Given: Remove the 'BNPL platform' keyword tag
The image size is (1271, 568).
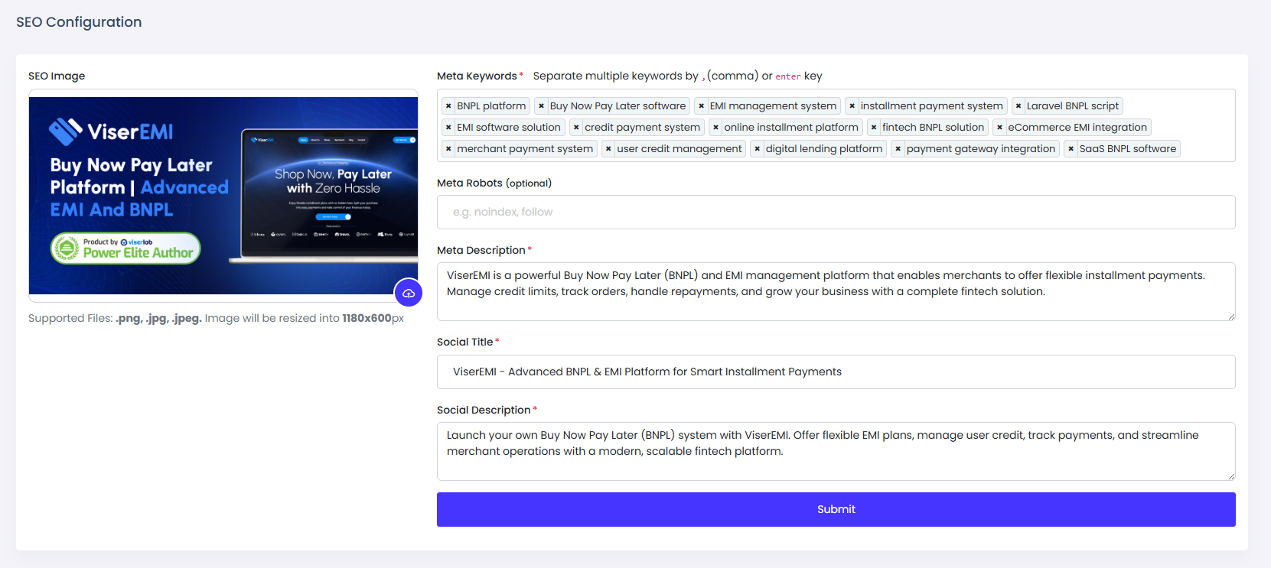Looking at the screenshot, I should [448, 106].
